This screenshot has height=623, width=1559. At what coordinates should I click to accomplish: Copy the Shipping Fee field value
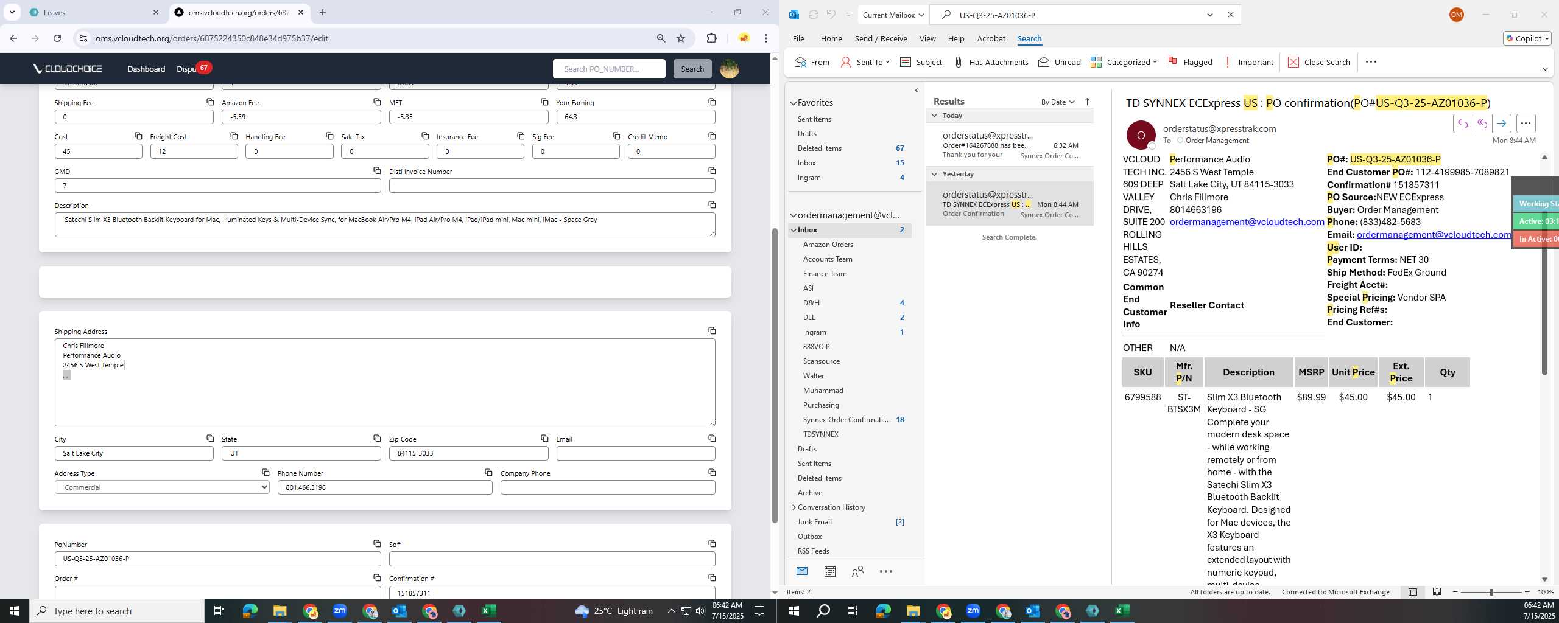pyautogui.click(x=210, y=102)
